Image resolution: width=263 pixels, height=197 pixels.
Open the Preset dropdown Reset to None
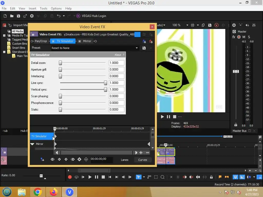(x=95, y=48)
